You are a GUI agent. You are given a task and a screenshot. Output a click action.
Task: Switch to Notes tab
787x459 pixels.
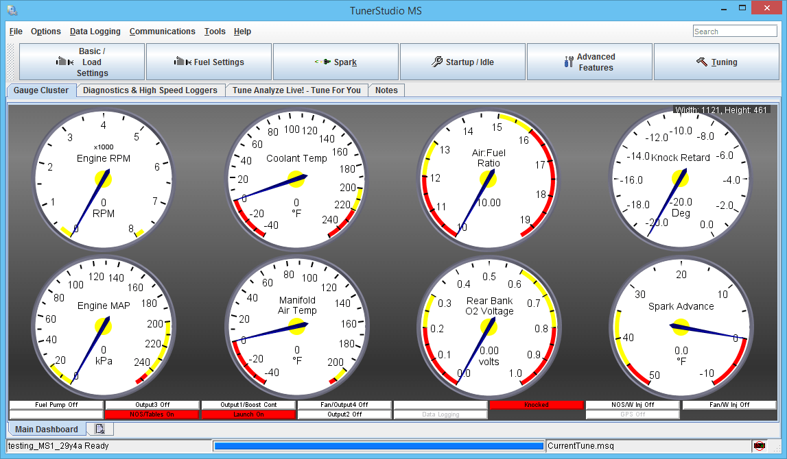click(386, 90)
